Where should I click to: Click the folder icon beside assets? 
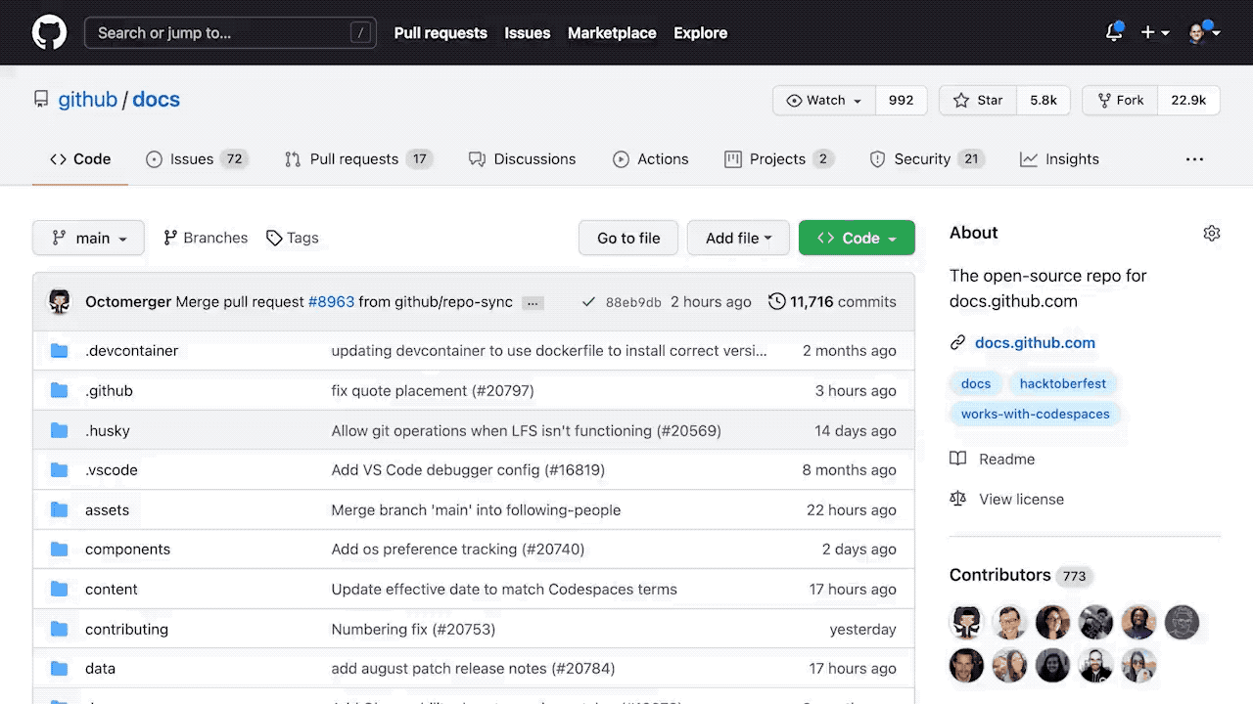(x=60, y=510)
